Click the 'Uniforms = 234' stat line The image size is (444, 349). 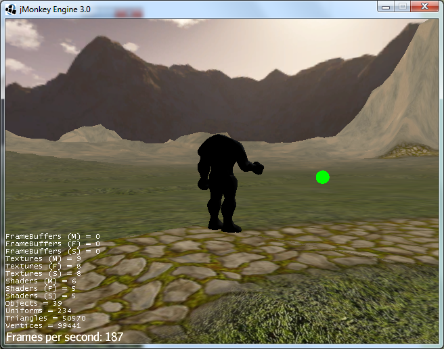click(37, 310)
